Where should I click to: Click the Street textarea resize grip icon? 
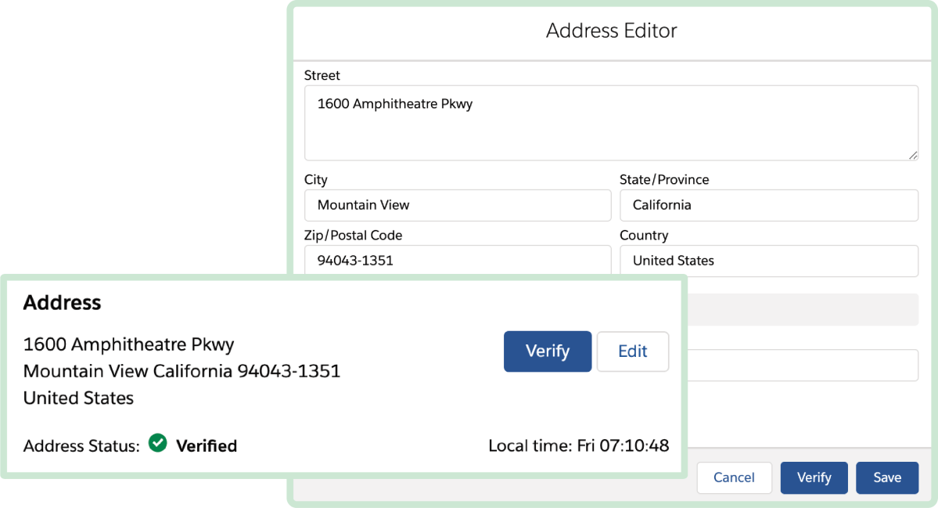pyautogui.click(x=913, y=155)
